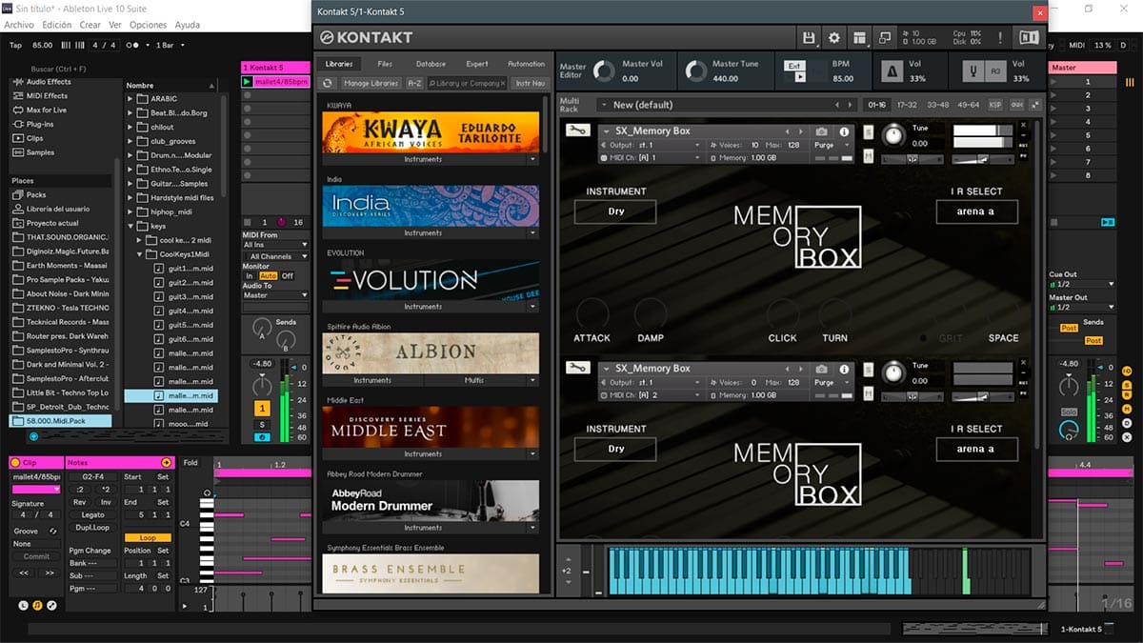Switch to Kontakt Automation tab
The width and height of the screenshot is (1143, 643).
coord(526,64)
